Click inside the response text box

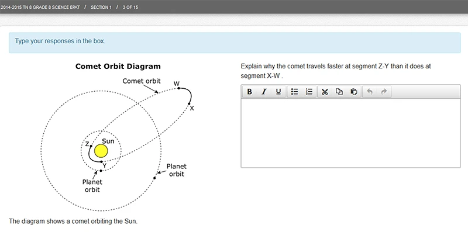pyautogui.click(x=350, y=133)
